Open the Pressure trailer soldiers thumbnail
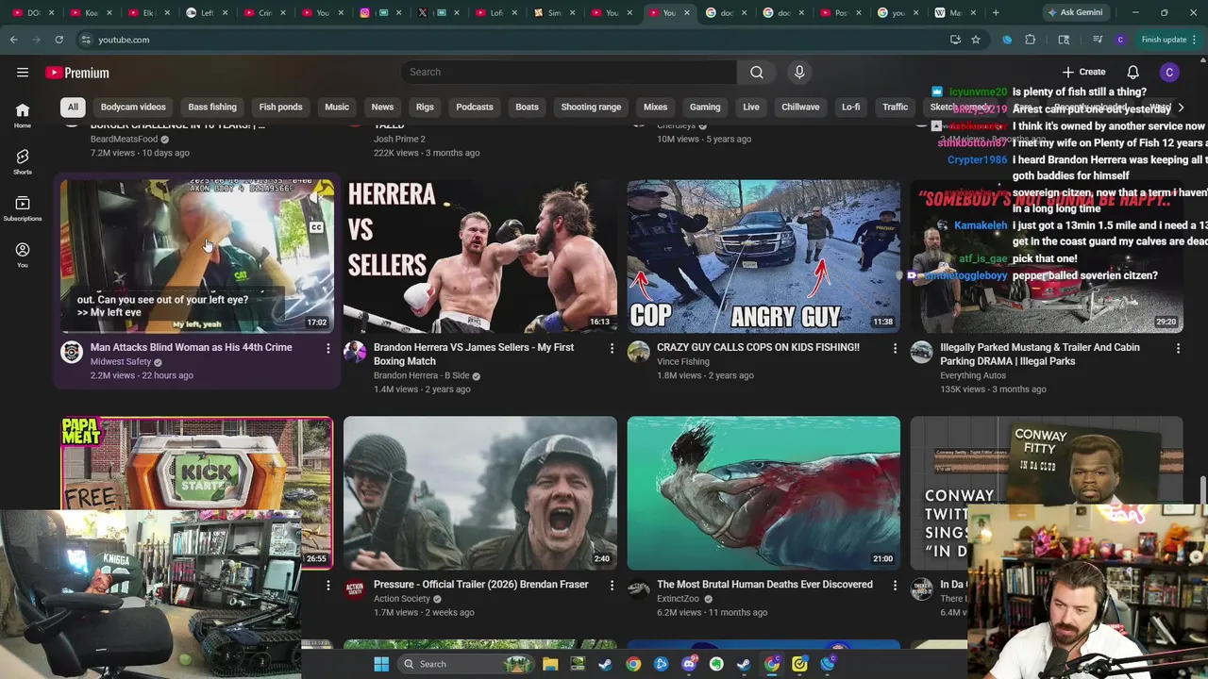Viewport: 1208px width, 679px height. click(x=480, y=492)
